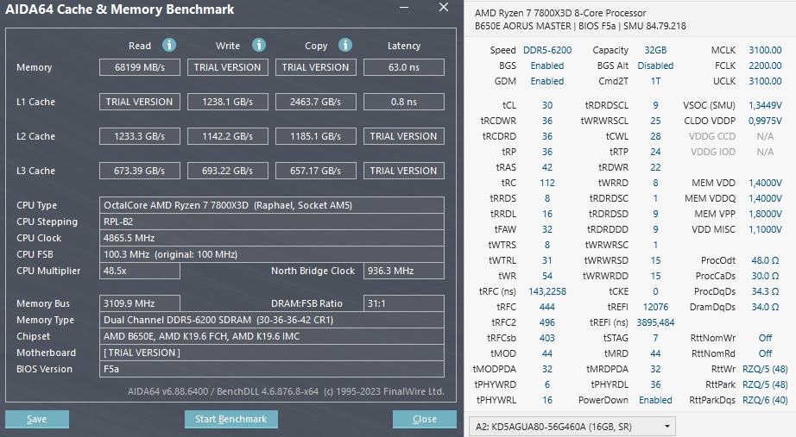Open the A2 DIMM slot dropdown

[573, 426]
